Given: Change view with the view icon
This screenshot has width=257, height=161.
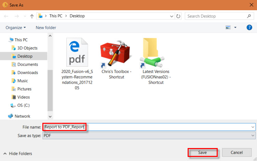Looking at the screenshot, I should pos(228,27).
